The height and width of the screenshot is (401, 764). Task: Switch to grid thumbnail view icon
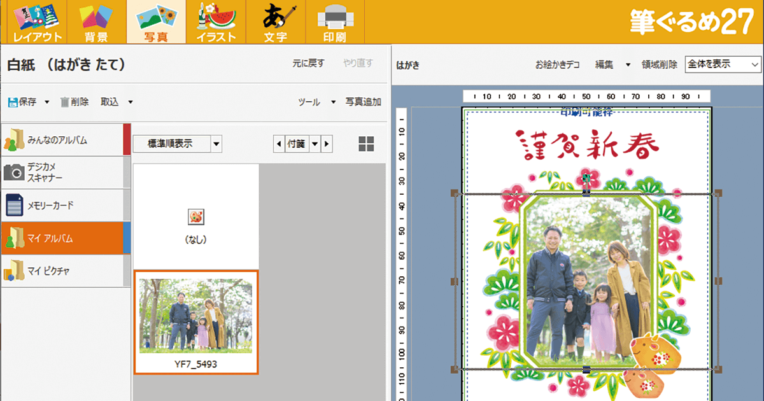pos(366,144)
